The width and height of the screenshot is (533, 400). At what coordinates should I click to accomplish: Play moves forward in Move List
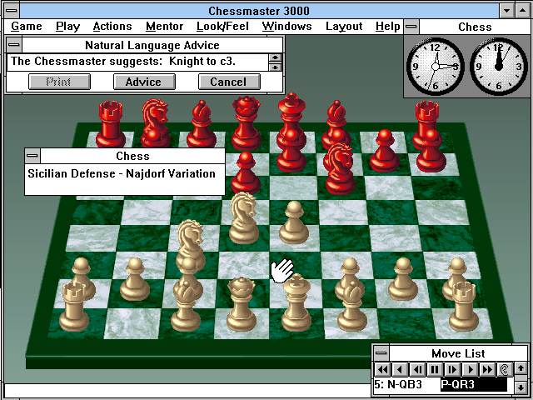point(470,369)
